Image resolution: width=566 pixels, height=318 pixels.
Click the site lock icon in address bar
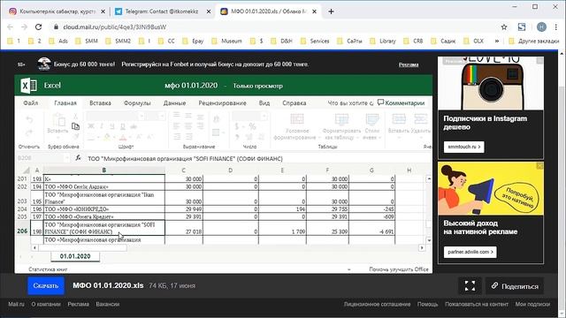[56, 27]
